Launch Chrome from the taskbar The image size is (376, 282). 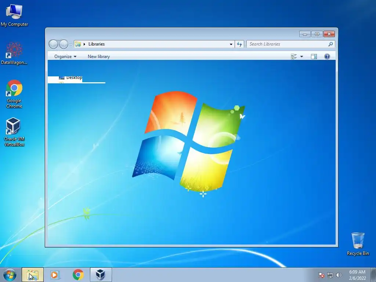[78, 275]
